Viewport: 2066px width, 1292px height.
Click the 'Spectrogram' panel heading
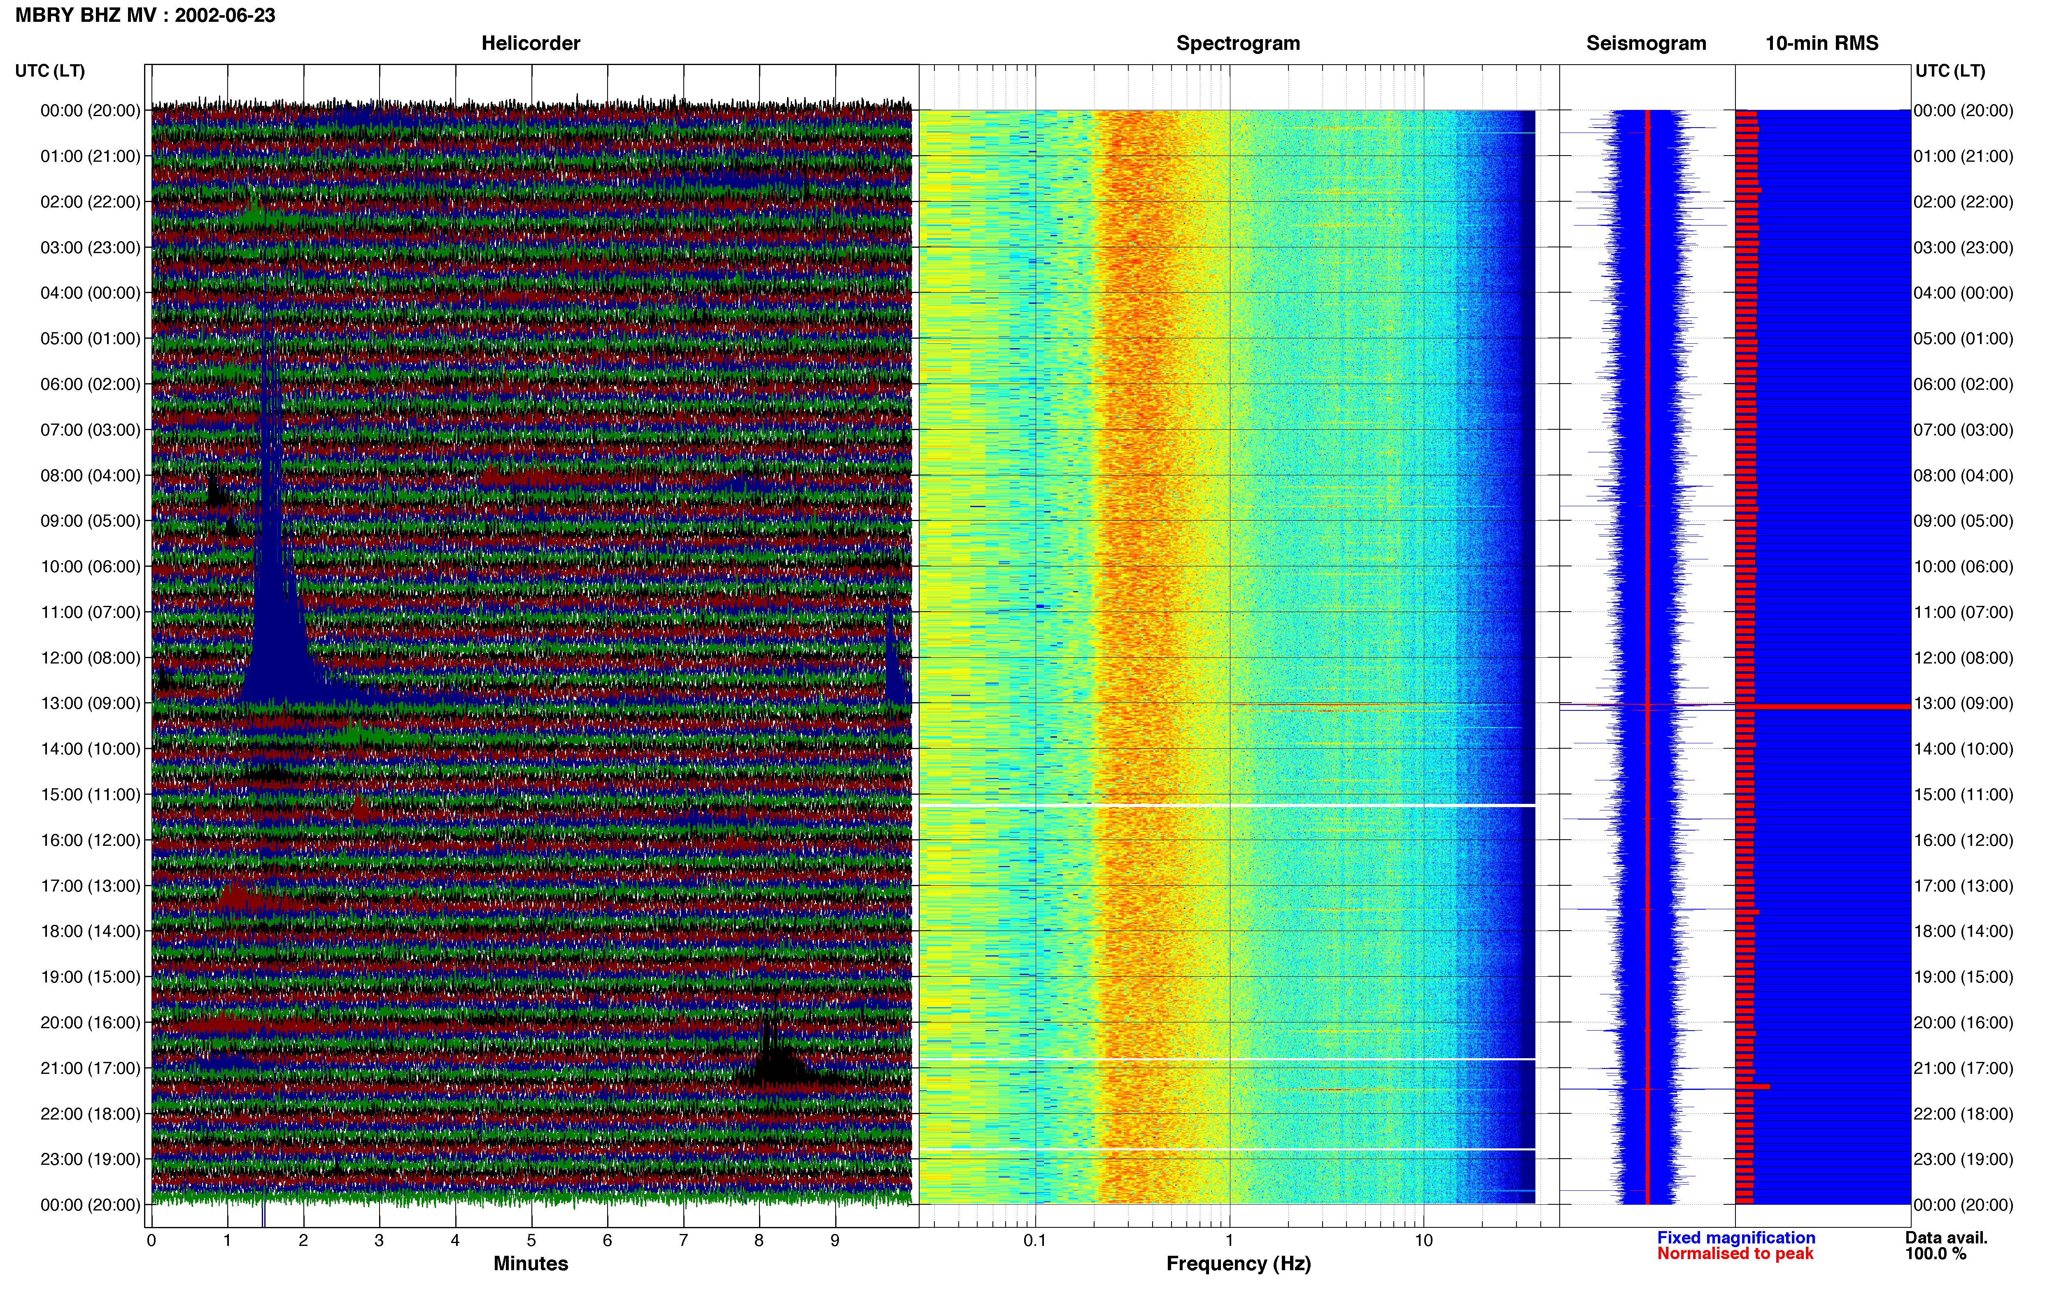click(1238, 43)
